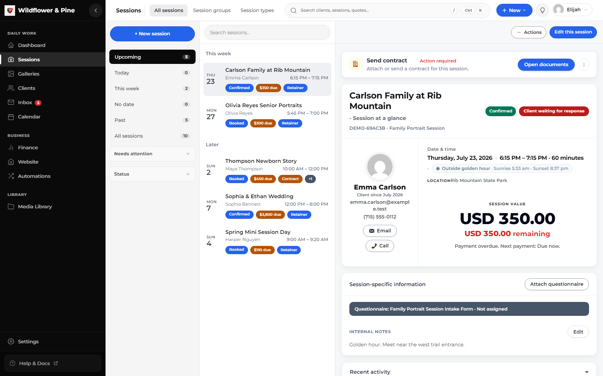Click the + New session button

click(152, 34)
